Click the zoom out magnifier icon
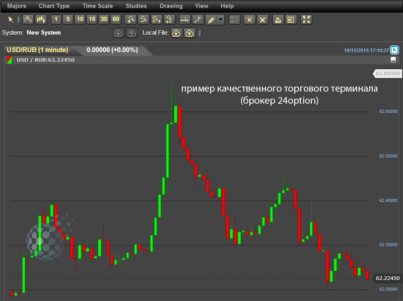 [144, 20]
